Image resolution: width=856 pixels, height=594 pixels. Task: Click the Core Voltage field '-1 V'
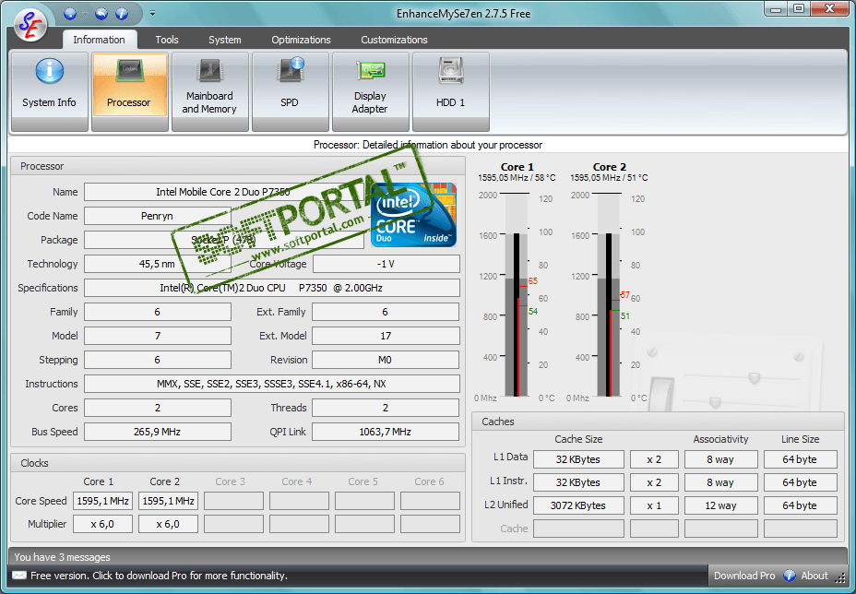click(x=386, y=264)
